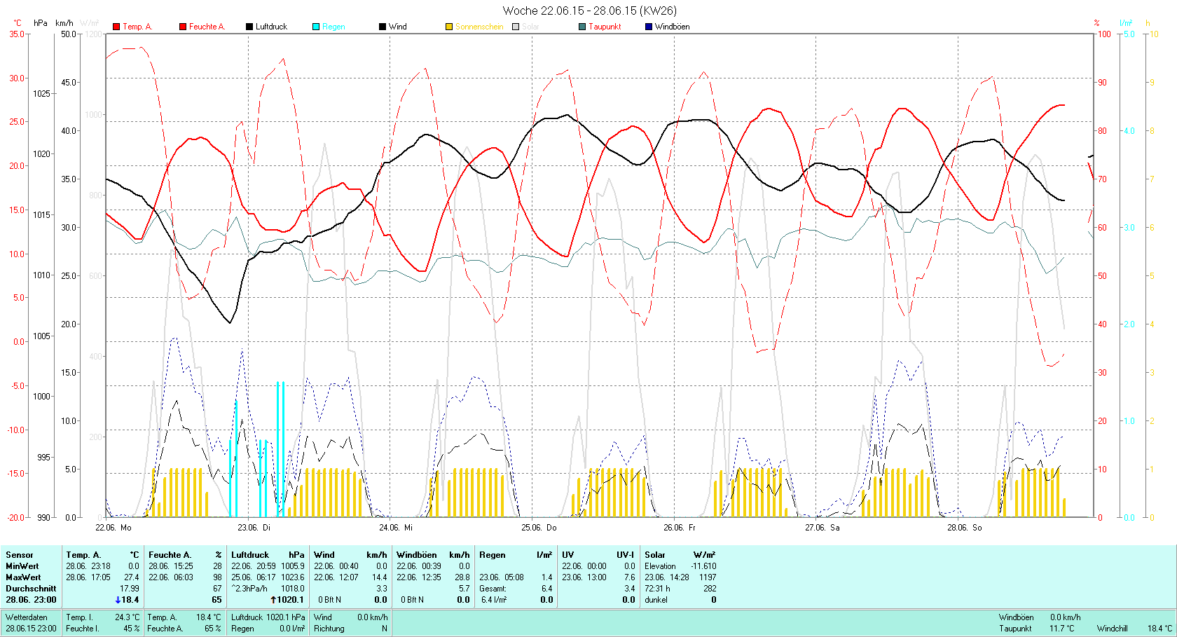Click the Taupunkt legend label
The width and height of the screenshot is (1177, 637).
tap(605, 27)
